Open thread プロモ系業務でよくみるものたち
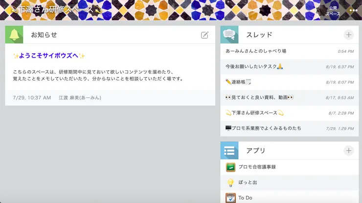The height and width of the screenshot is (203, 362). coord(263,128)
